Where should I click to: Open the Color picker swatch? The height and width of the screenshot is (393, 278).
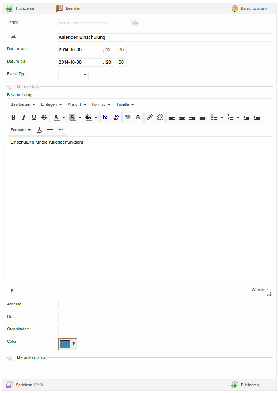point(68,344)
